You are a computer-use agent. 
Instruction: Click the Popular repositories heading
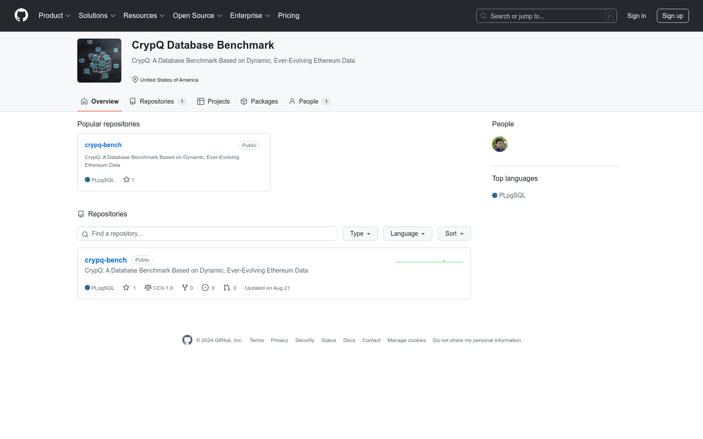click(109, 124)
